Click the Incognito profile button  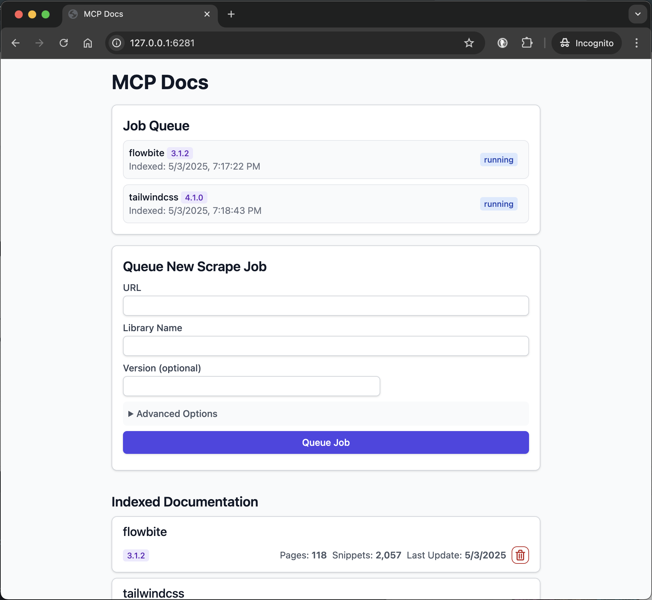click(587, 43)
